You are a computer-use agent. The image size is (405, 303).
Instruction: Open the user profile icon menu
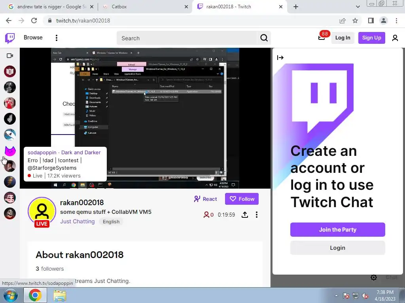point(395,38)
